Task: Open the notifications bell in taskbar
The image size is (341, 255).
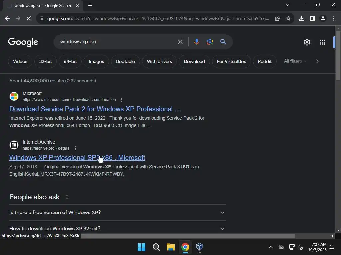Action: (x=332, y=247)
